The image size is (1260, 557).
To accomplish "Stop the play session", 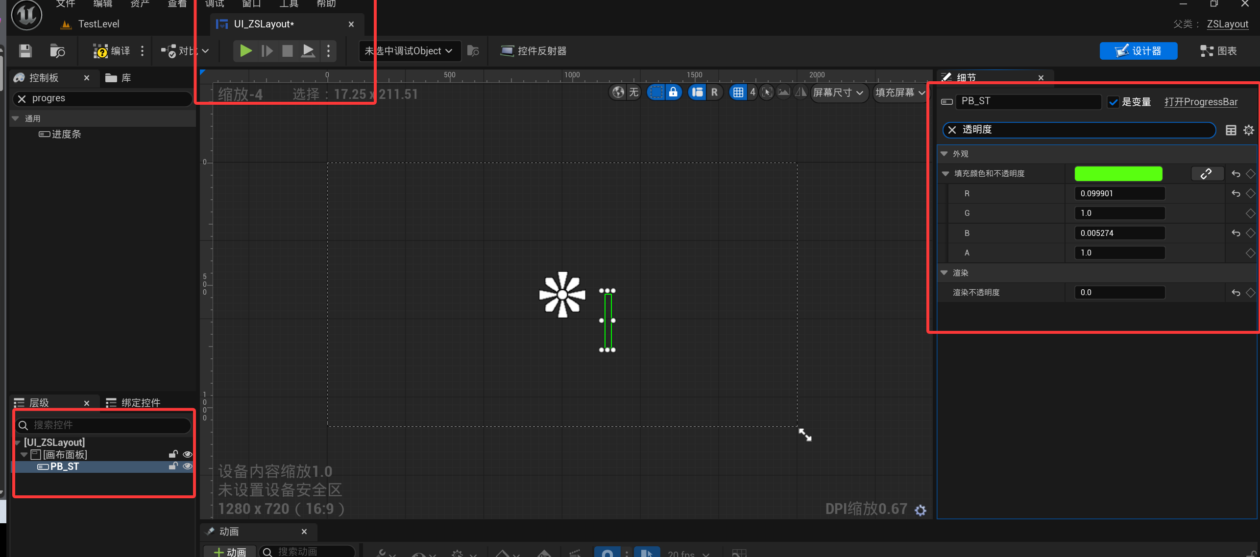I will coord(288,51).
